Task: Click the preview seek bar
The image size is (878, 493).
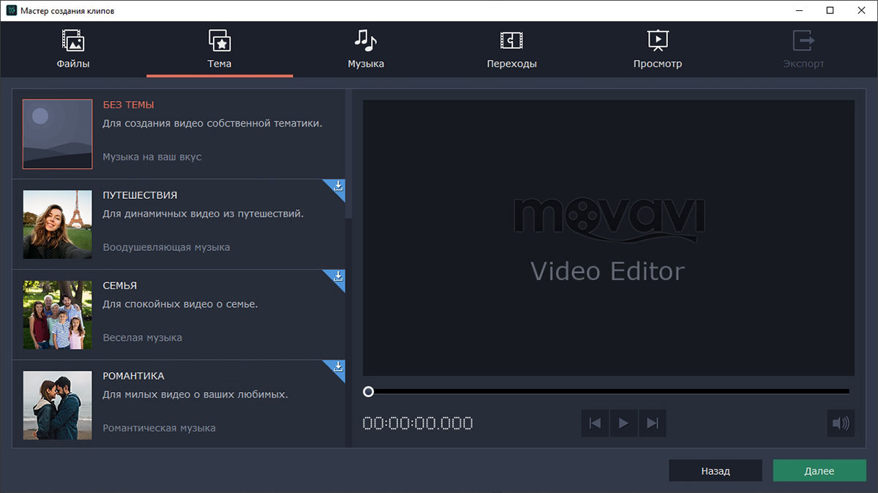Action: (609, 392)
